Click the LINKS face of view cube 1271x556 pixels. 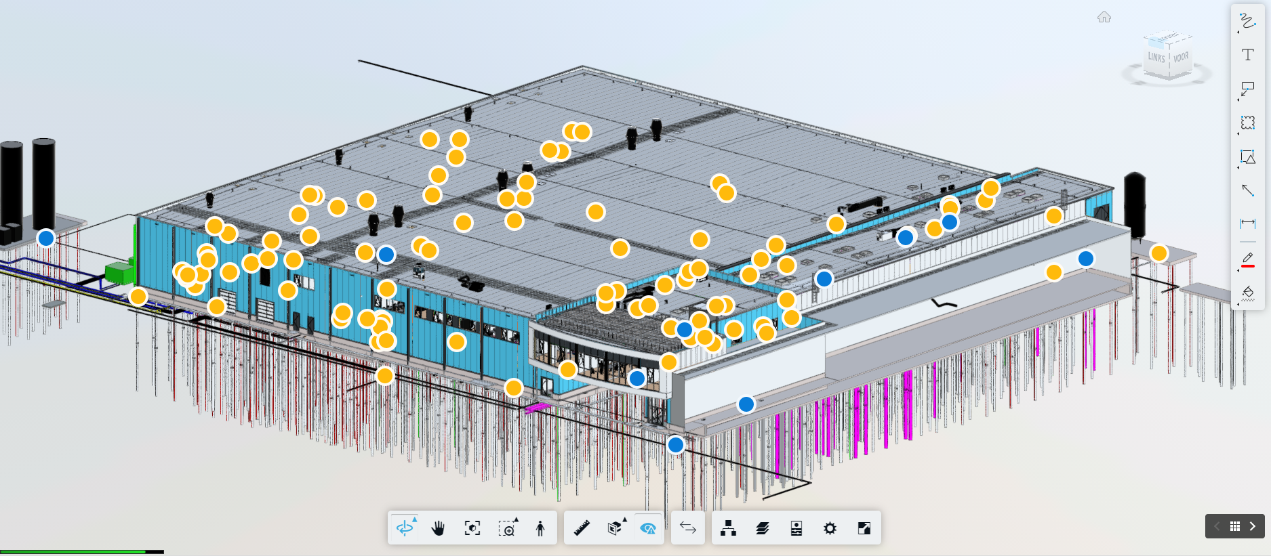pos(1156,58)
